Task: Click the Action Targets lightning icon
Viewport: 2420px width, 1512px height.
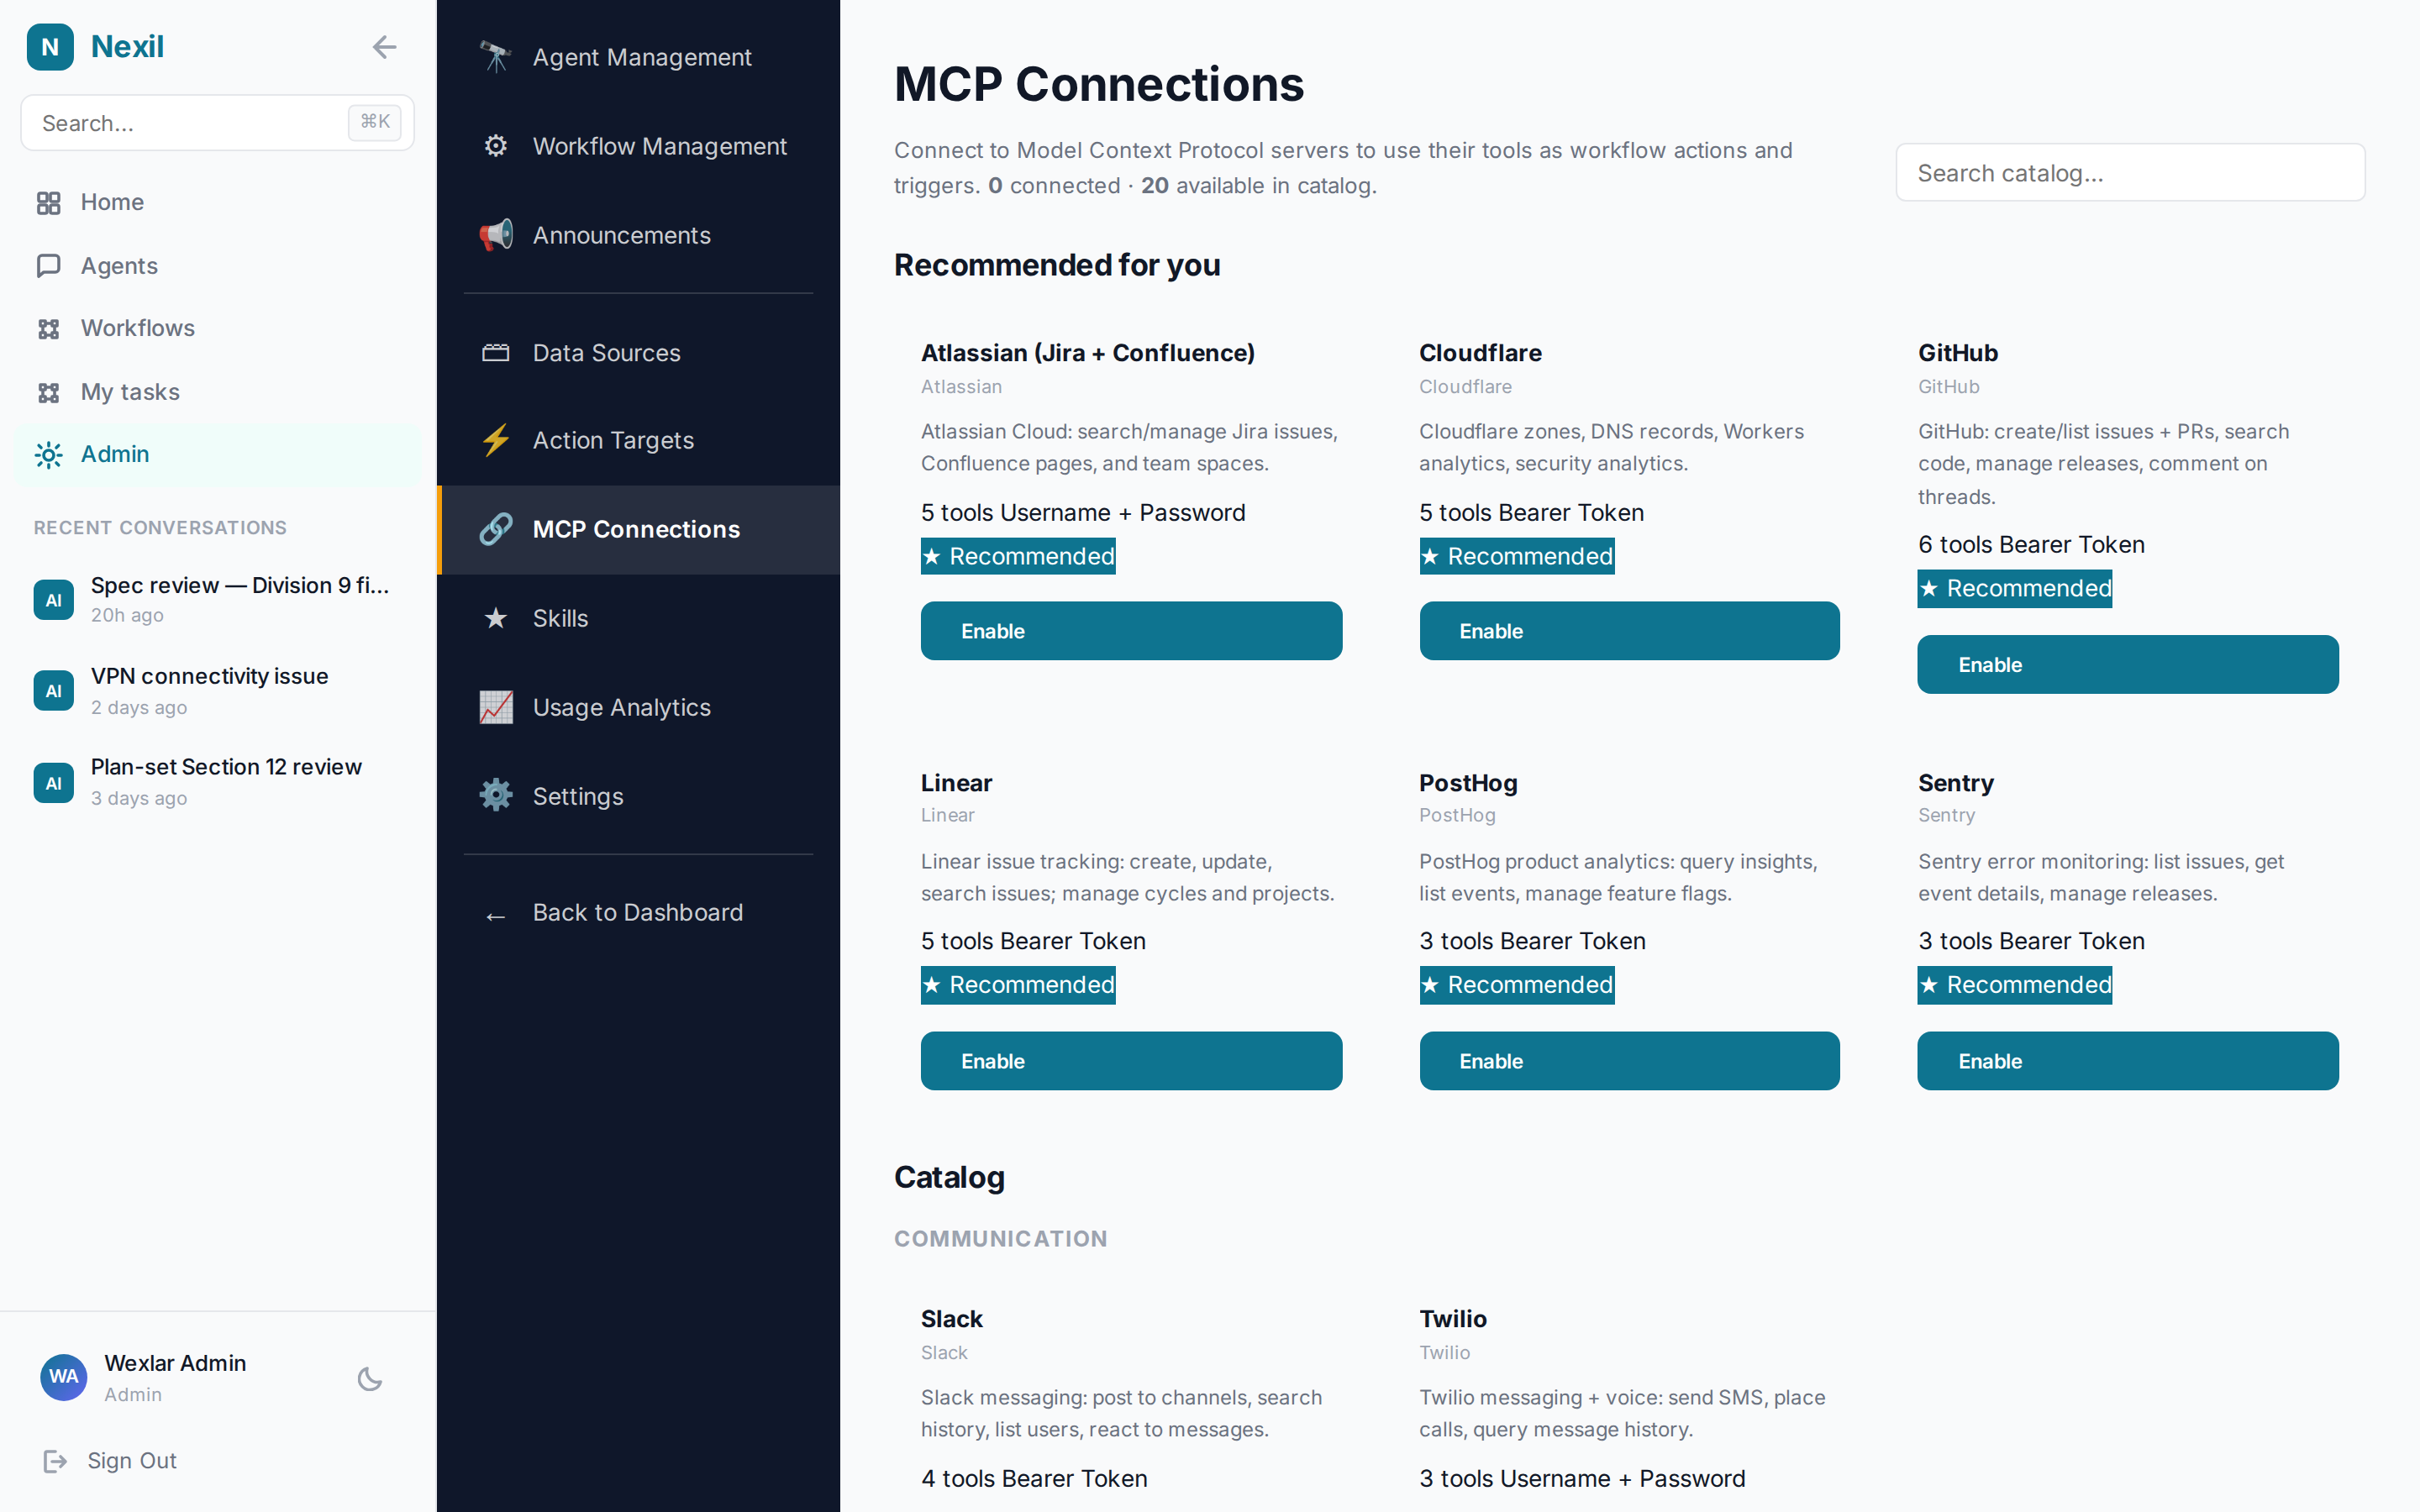Action: pos(496,440)
